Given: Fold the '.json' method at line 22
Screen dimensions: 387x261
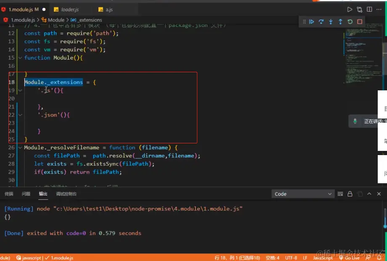Looking at the screenshot, I should tap(20, 115).
